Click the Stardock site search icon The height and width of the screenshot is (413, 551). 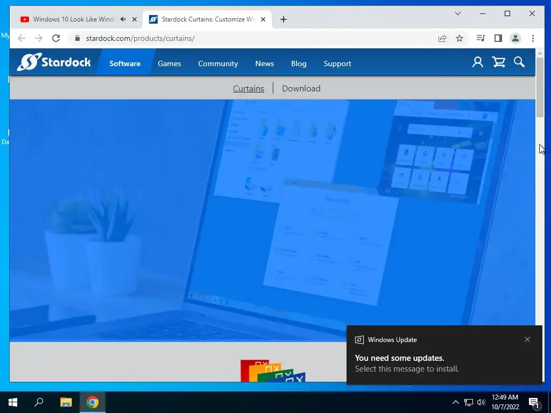point(519,62)
